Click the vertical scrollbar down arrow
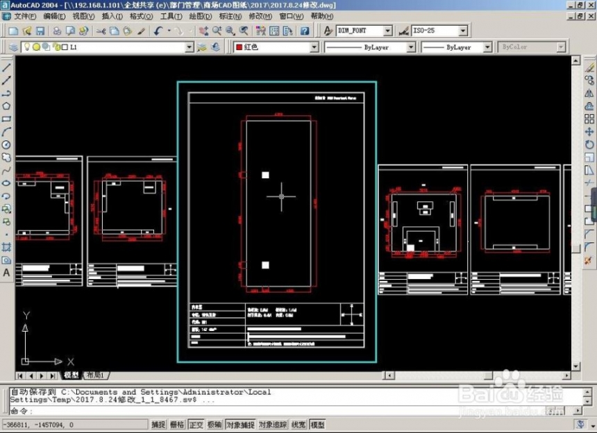The height and width of the screenshot is (433, 597). coord(575,366)
